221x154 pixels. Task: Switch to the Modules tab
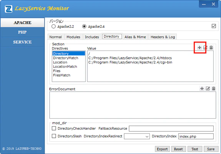(x=73, y=37)
